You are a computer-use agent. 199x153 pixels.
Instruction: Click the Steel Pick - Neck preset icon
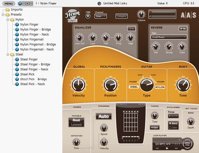pyautogui.click(x=17, y=84)
